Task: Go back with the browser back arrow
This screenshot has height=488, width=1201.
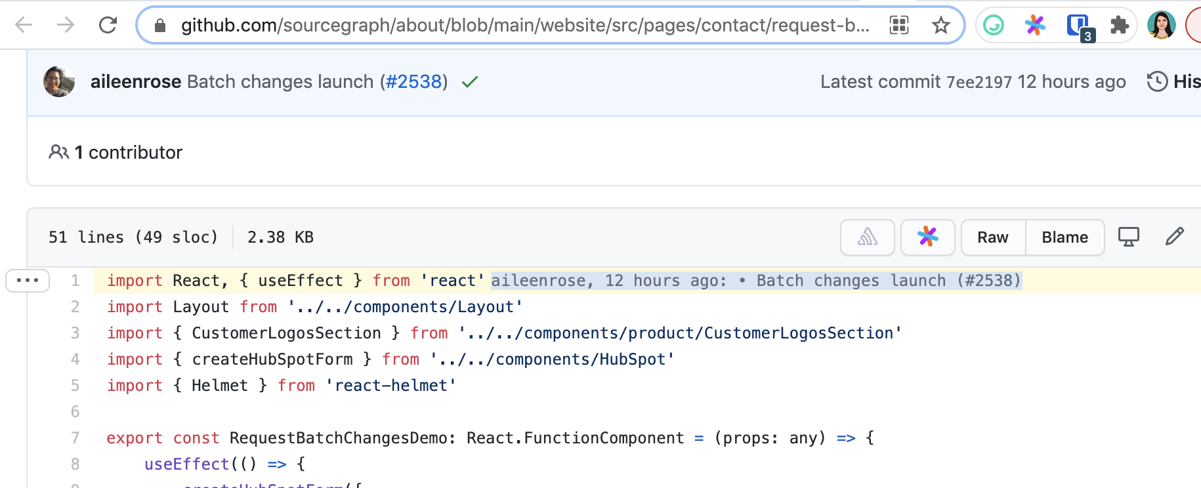Action: pos(24,26)
